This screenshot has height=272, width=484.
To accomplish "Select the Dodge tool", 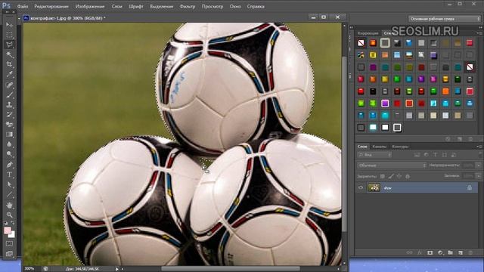I will pyautogui.click(x=9, y=154).
